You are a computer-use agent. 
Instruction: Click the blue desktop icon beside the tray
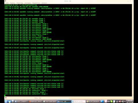pos(102,102)
